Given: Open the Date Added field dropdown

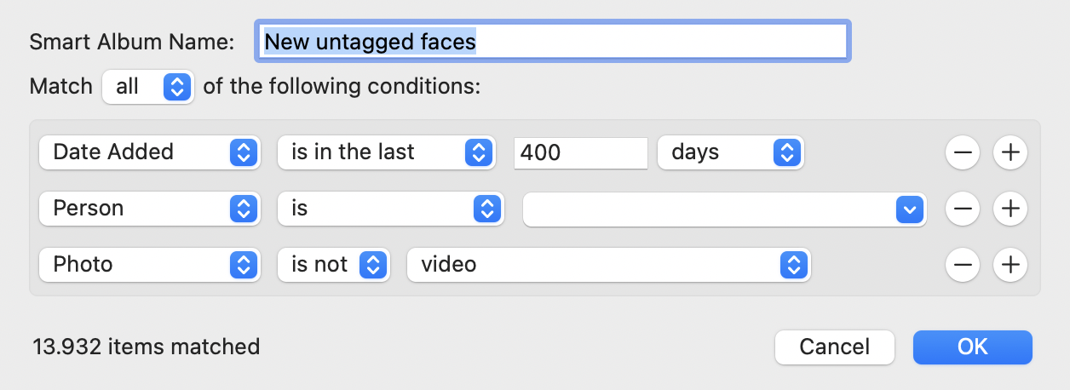Looking at the screenshot, I should [x=148, y=153].
